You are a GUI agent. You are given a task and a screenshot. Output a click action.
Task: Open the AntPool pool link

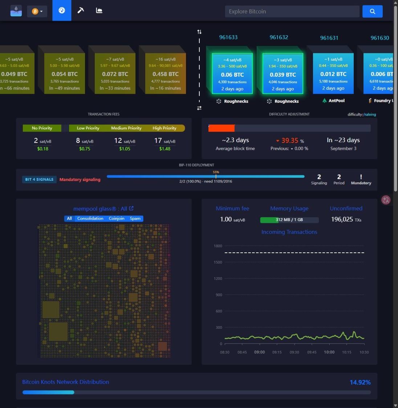click(334, 101)
